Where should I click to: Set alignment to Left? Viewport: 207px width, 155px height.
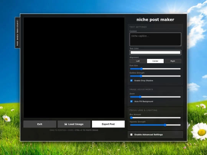[138, 61]
